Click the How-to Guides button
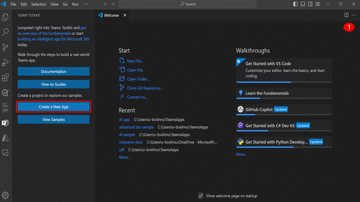 [54, 84]
